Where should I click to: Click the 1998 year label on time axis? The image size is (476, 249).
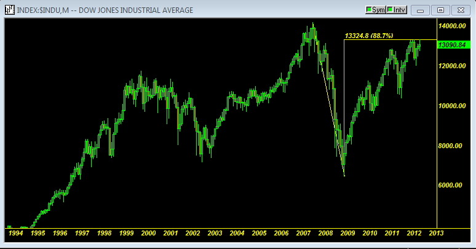click(x=105, y=233)
